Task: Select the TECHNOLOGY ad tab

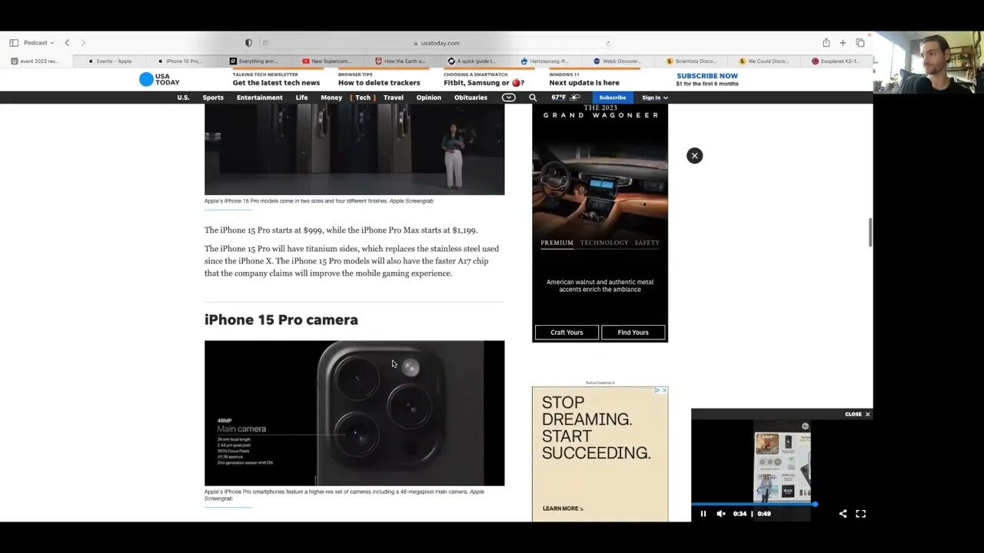Action: point(604,243)
